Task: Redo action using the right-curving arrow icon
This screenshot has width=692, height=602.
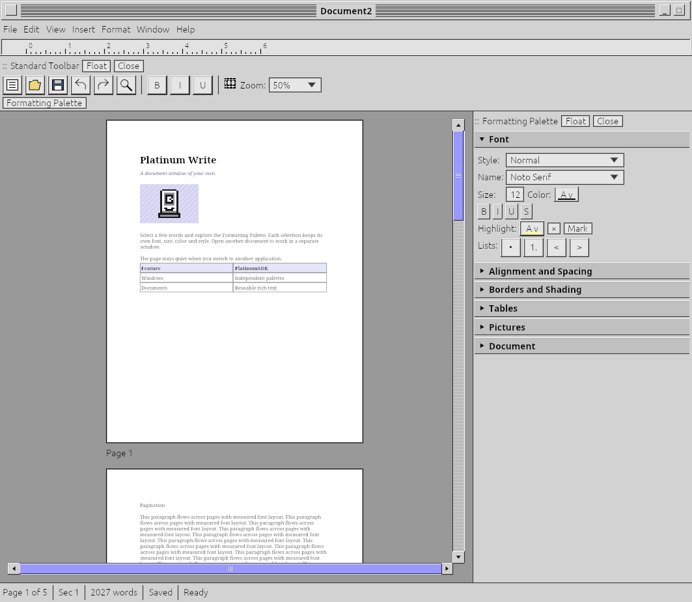Action: click(x=104, y=85)
